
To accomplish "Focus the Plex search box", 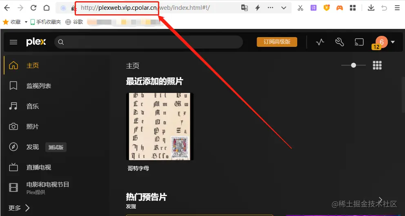I will pos(149,42).
